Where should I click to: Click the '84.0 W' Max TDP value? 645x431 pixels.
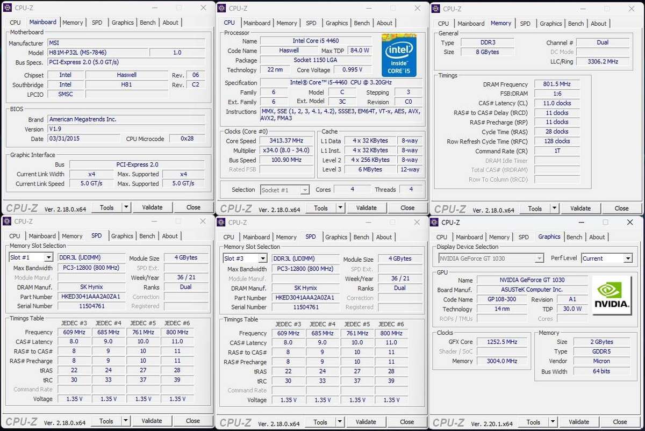point(359,51)
